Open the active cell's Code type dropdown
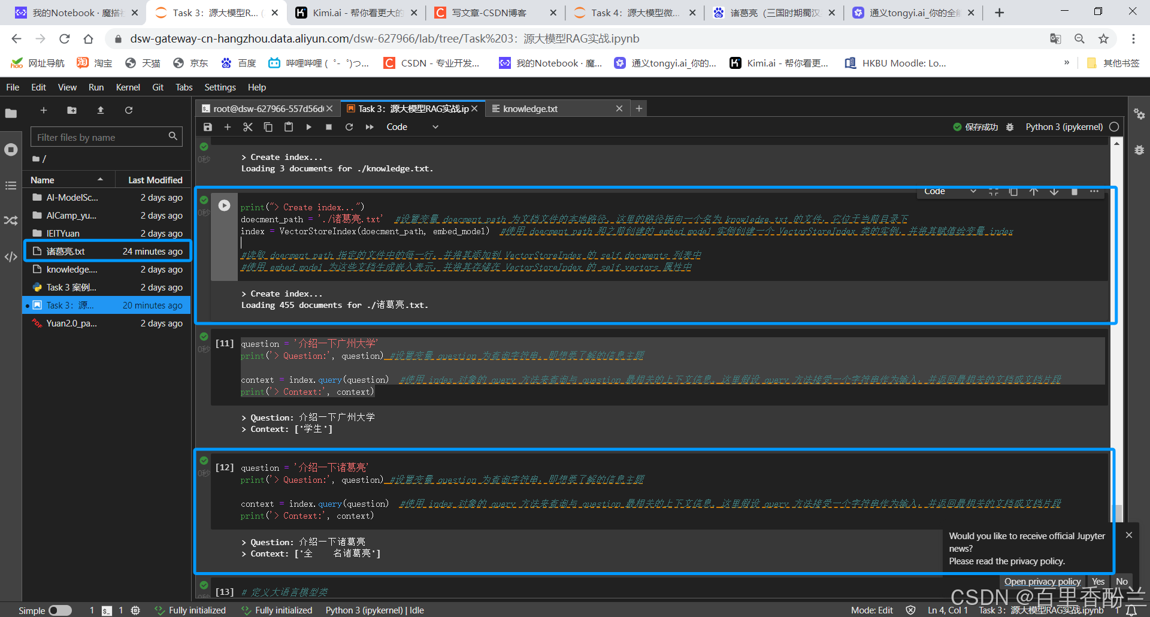 point(950,192)
